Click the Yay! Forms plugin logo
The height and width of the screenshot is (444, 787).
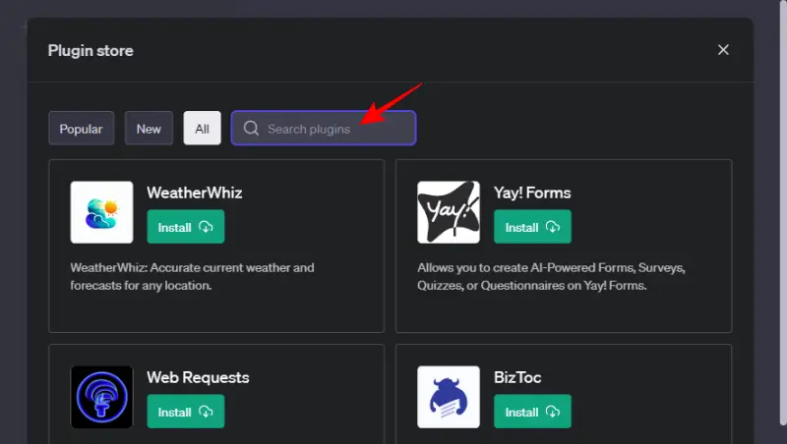(448, 211)
